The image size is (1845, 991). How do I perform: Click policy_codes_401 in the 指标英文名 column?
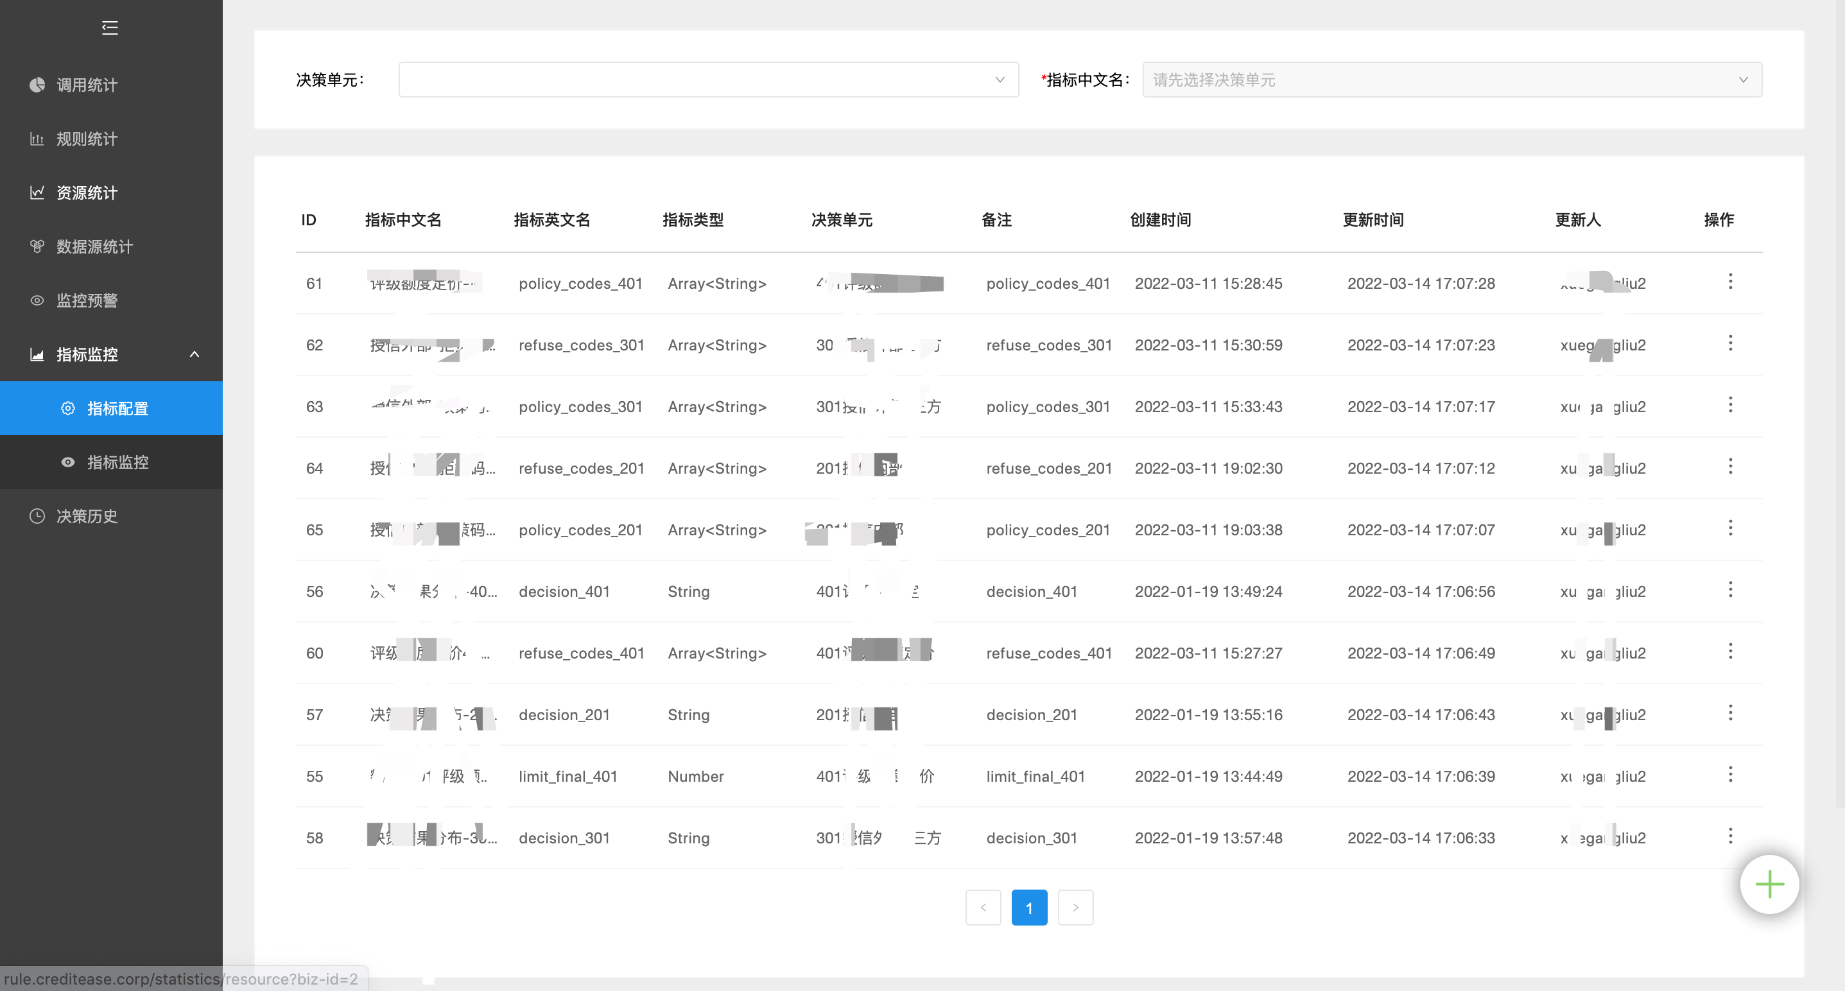pyautogui.click(x=580, y=284)
